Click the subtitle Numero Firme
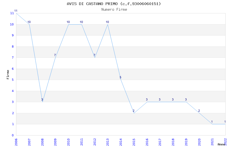Image resolution: width=228 pixels, height=147 pixels. click(114, 10)
